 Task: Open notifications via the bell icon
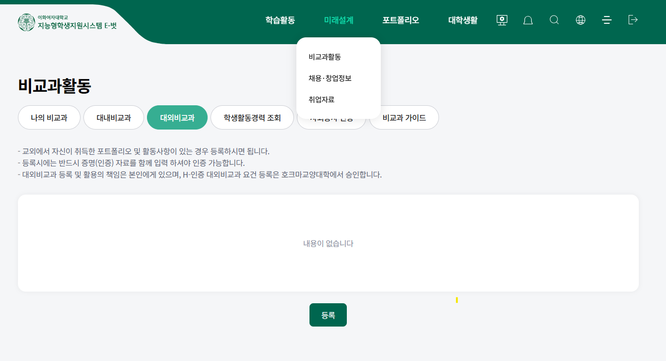tap(528, 20)
